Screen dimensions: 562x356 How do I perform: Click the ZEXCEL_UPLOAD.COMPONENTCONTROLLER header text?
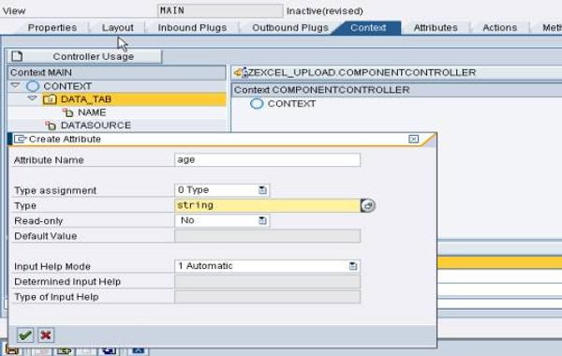362,73
